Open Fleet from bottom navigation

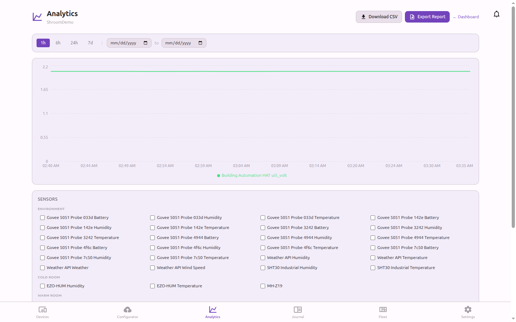pyautogui.click(x=383, y=312)
